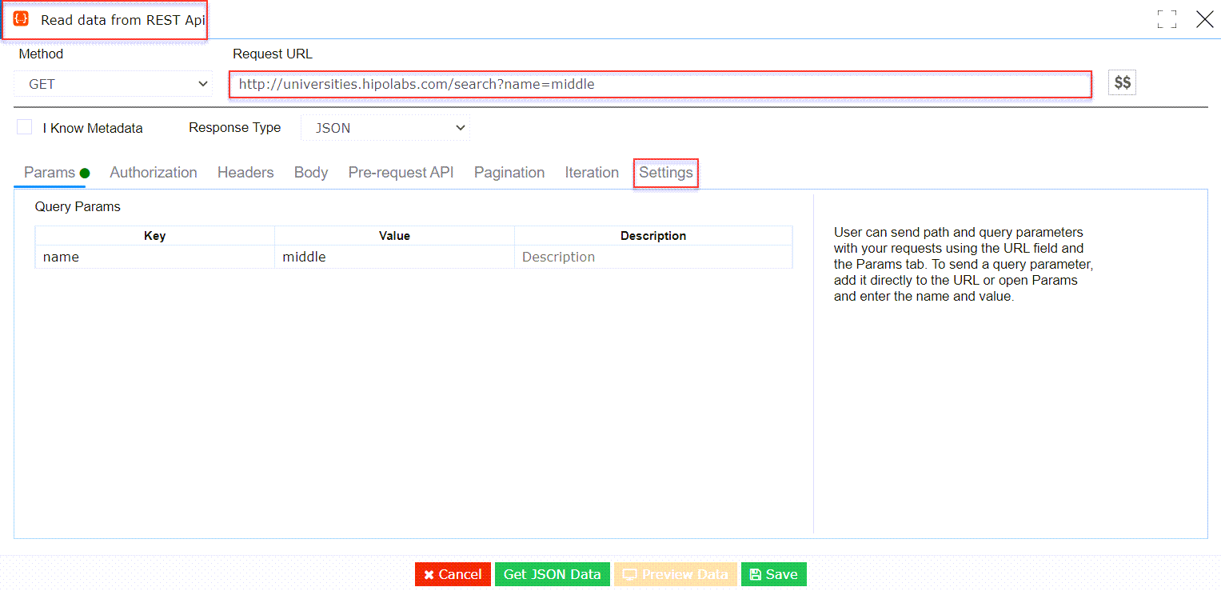Click the 'middle' value cell
This screenshot has height=591, width=1221.
point(394,257)
